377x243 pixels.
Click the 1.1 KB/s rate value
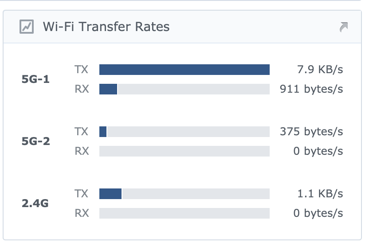[320, 194]
